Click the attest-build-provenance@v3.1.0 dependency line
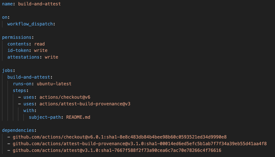Screen dimensions: 275x157 point(140,144)
